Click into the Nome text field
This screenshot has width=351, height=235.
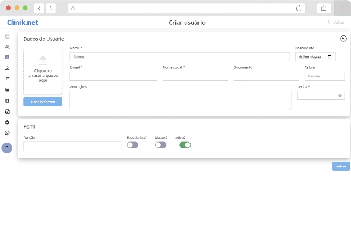179,56
